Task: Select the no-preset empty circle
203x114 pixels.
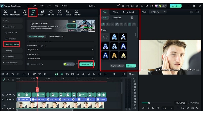Action: [105, 37]
